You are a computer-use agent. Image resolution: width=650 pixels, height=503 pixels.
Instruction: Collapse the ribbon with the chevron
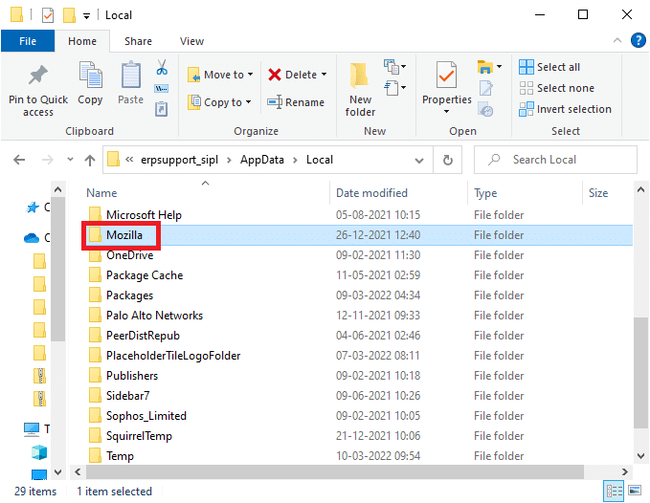tap(617, 40)
